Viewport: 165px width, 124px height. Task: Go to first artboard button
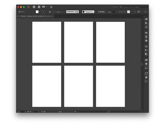tap(28, 112)
